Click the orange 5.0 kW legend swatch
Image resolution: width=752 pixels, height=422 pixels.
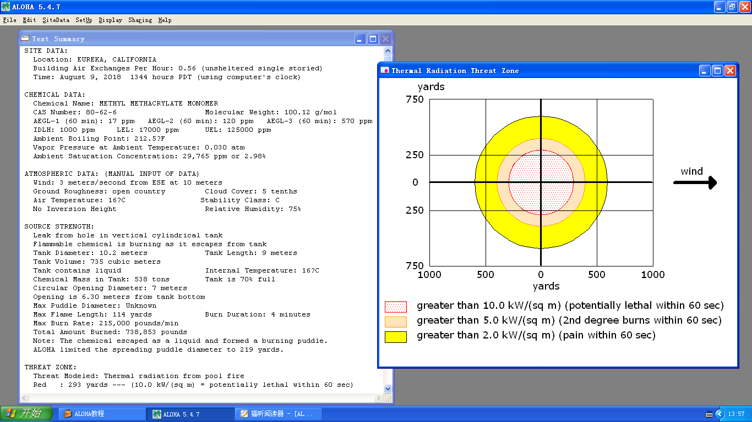point(396,321)
